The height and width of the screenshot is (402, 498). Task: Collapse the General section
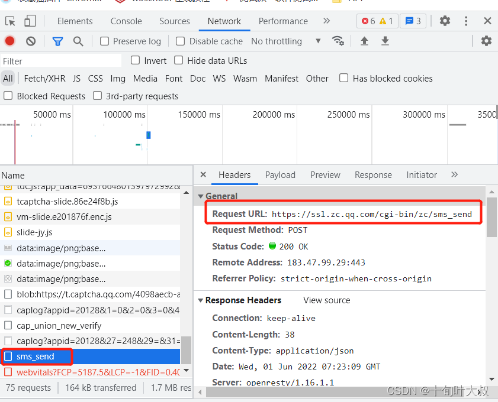(x=200, y=196)
